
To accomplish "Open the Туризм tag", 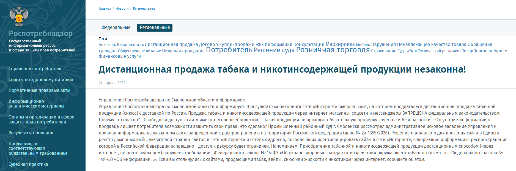I will tap(500, 51).
